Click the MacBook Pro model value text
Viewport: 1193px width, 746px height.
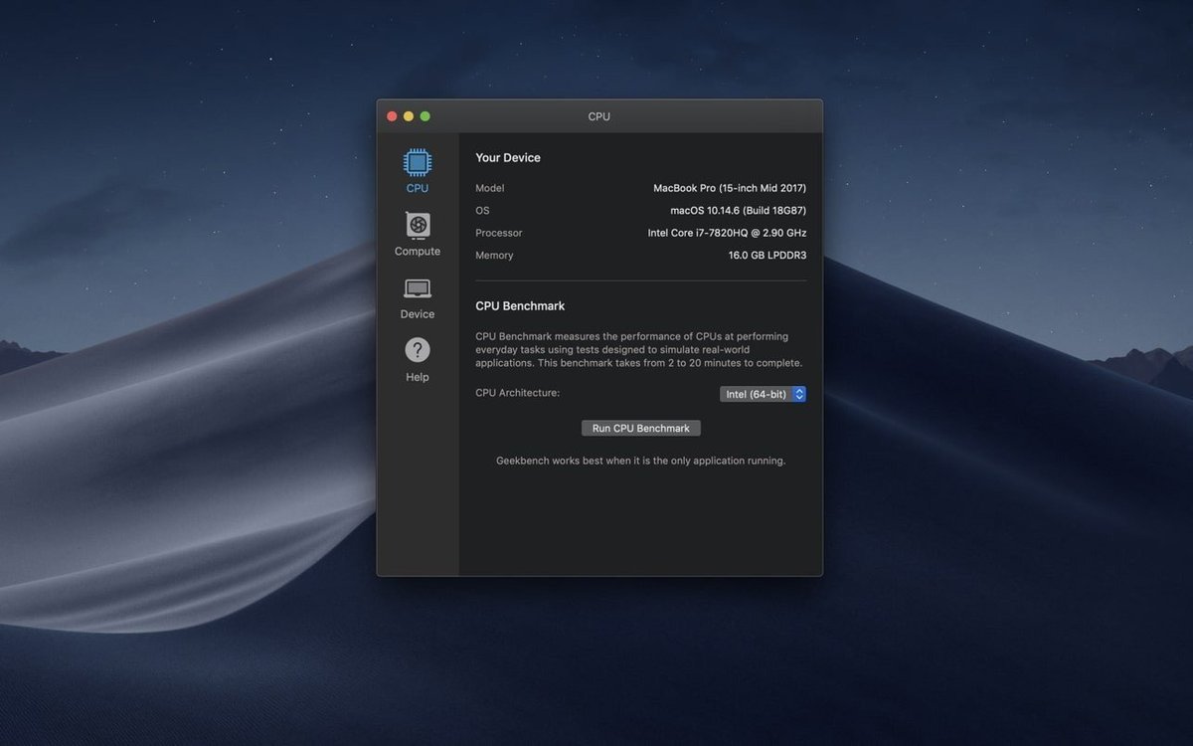tap(729, 188)
